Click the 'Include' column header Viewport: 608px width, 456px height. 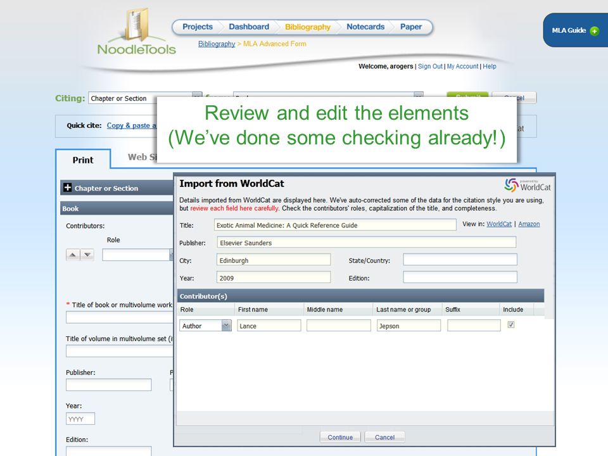tap(512, 310)
